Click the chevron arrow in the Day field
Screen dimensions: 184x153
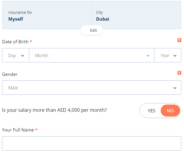22,56
